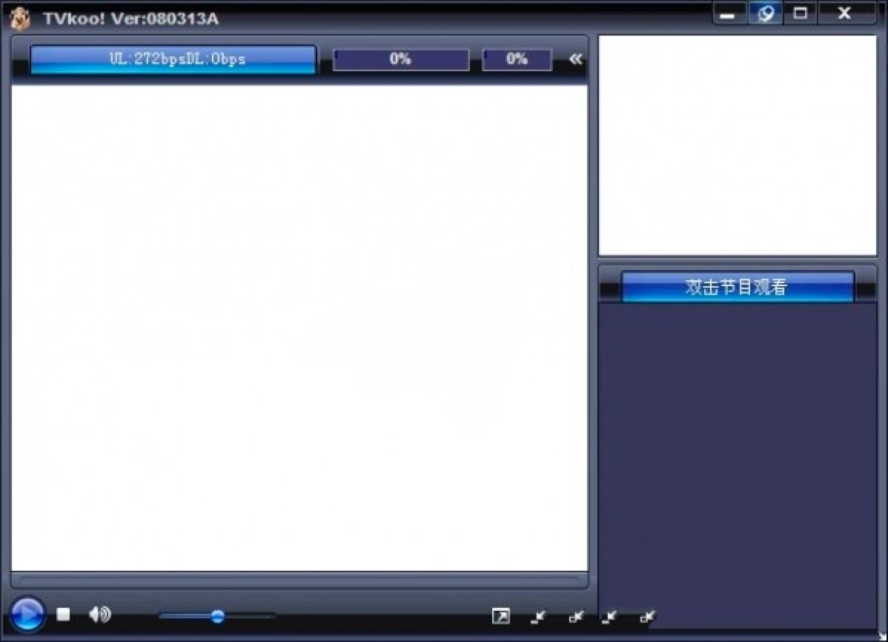
Task: Click the second shrink-arrows resize icon
Action: 575,616
